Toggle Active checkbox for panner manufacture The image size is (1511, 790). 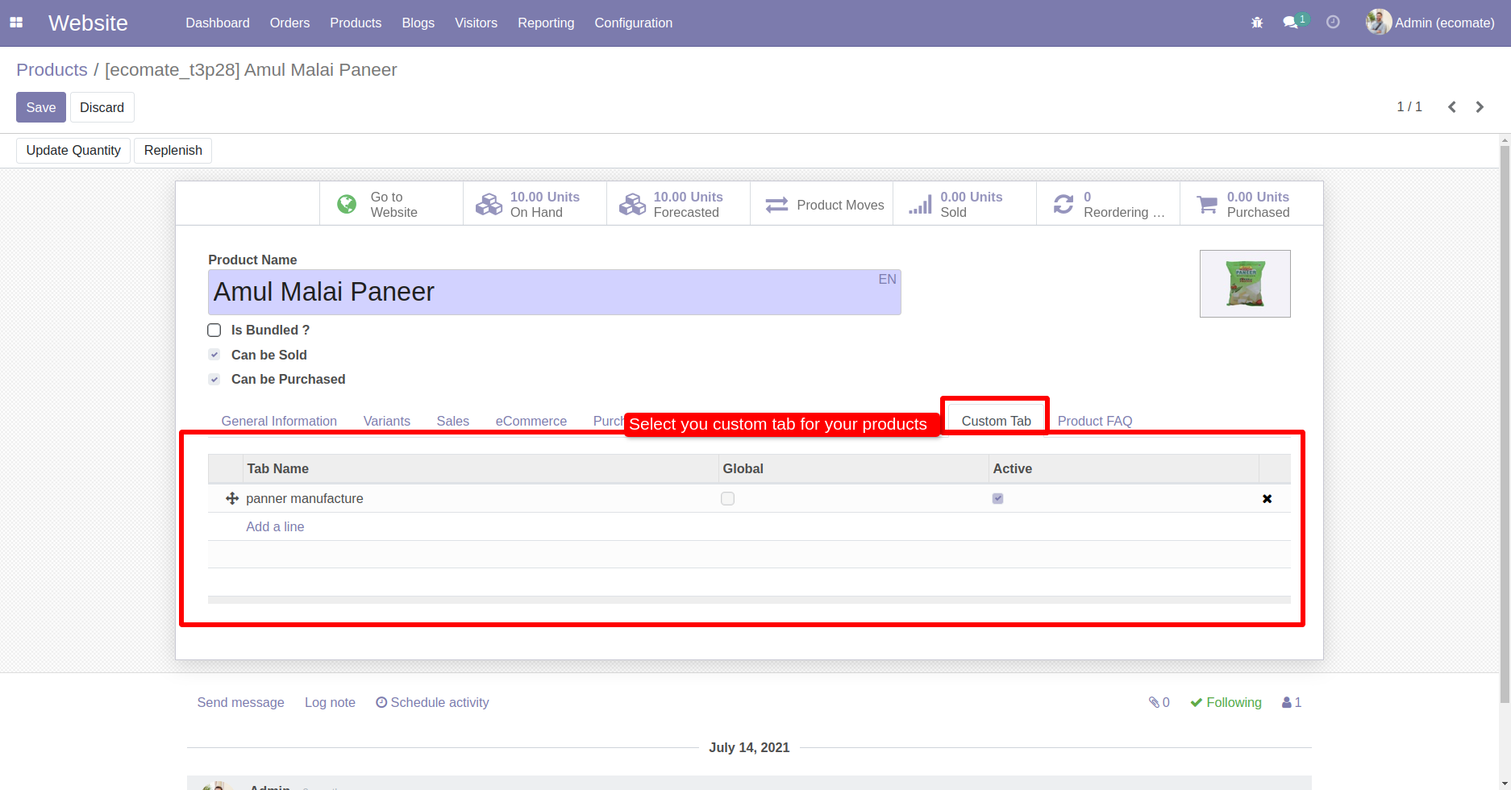click(998, 499)
